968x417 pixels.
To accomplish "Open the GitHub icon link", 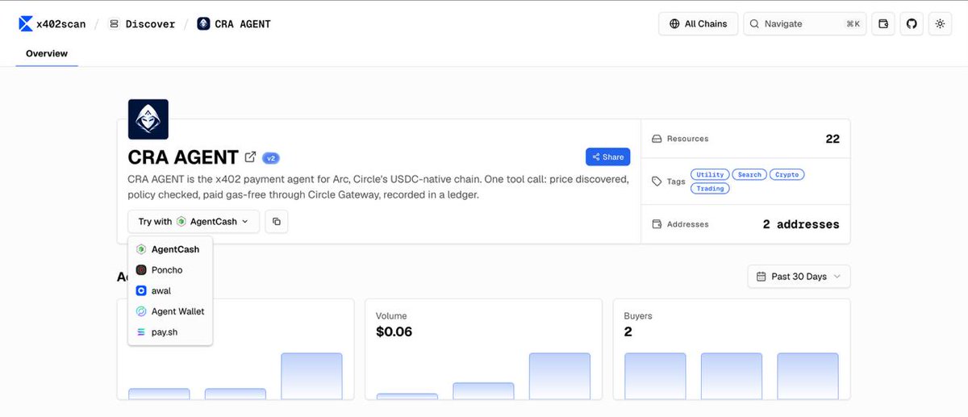I will (912, 24).
